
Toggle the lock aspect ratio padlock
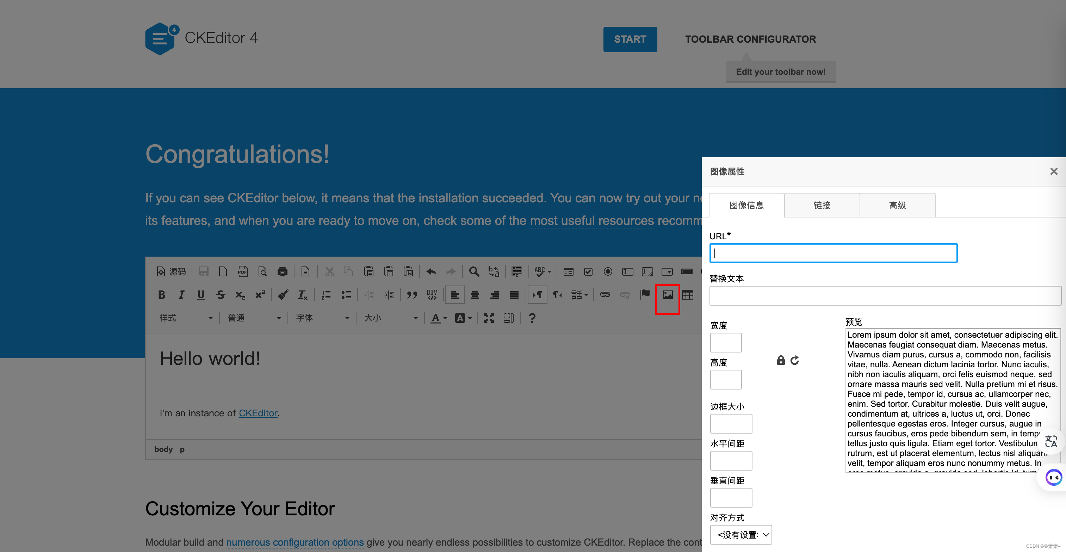(780, 360)
